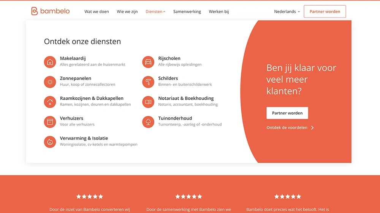Image resolution: width=380 pixels, height=213 pixels.
Task: Collapse the Diensten dropdown menu
Action: [x=155, y=11]
